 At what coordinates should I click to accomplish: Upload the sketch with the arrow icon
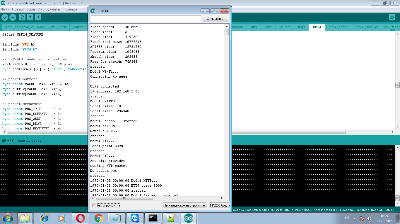coord(12,17)
